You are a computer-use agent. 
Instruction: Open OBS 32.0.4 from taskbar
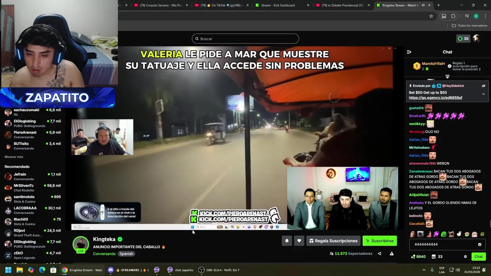tap(219, 270)
